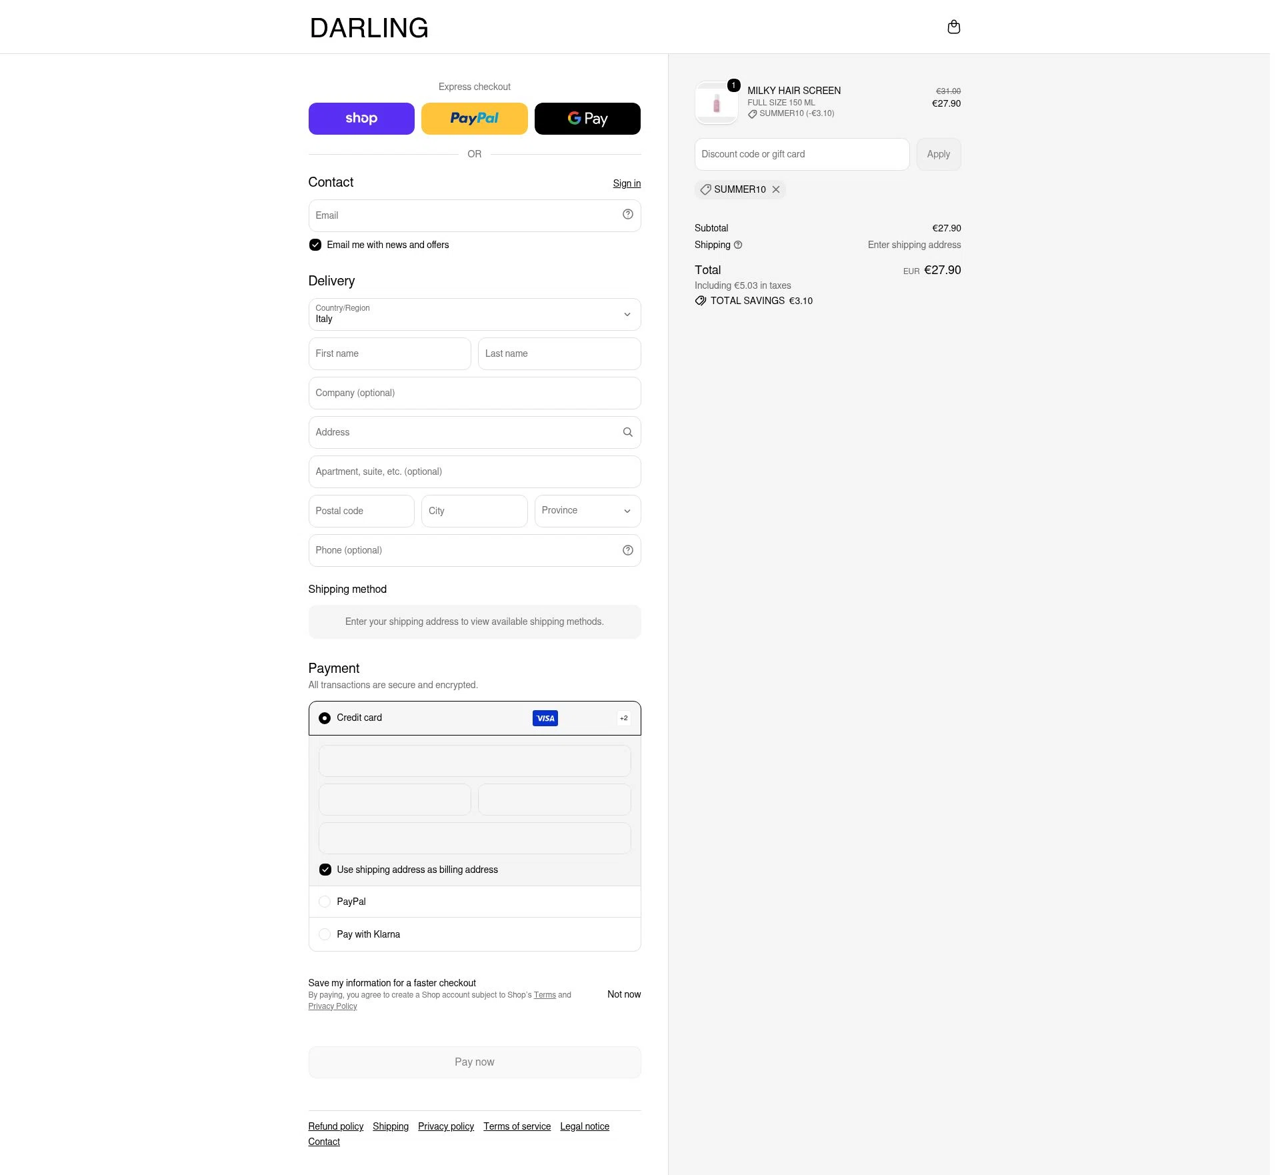Open the Sign in link

click(627, 183)
